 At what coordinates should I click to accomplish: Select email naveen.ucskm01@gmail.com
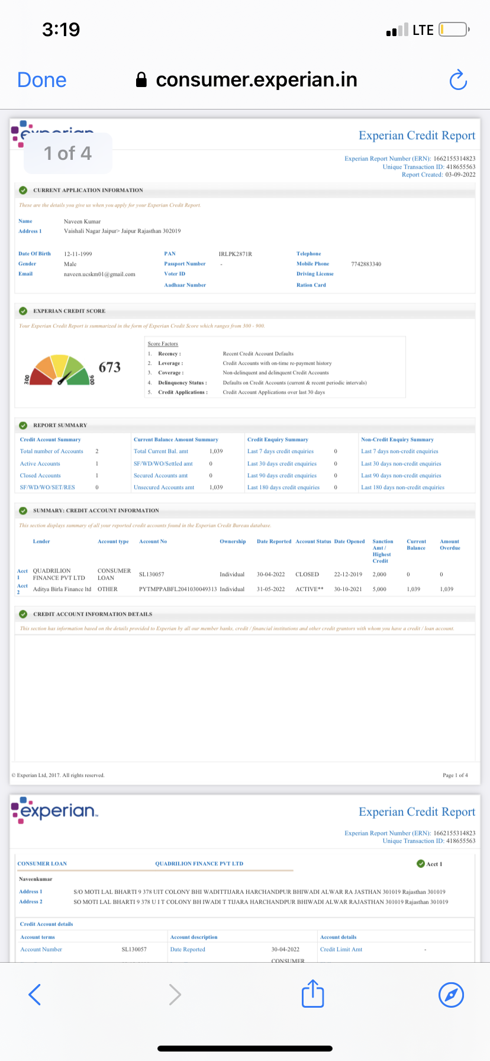coord(99,274)
